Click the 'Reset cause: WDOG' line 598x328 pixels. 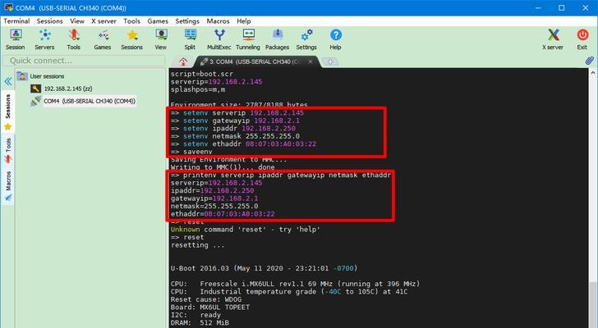point(206,299)
